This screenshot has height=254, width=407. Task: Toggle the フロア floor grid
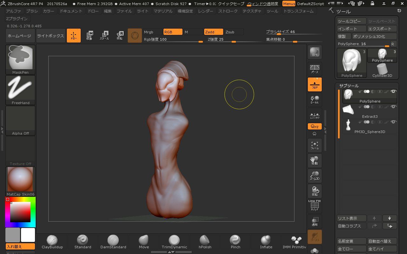[314, 84]
